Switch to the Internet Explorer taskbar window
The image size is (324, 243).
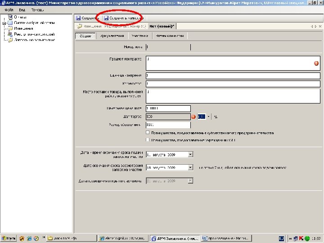click(123, 238)
